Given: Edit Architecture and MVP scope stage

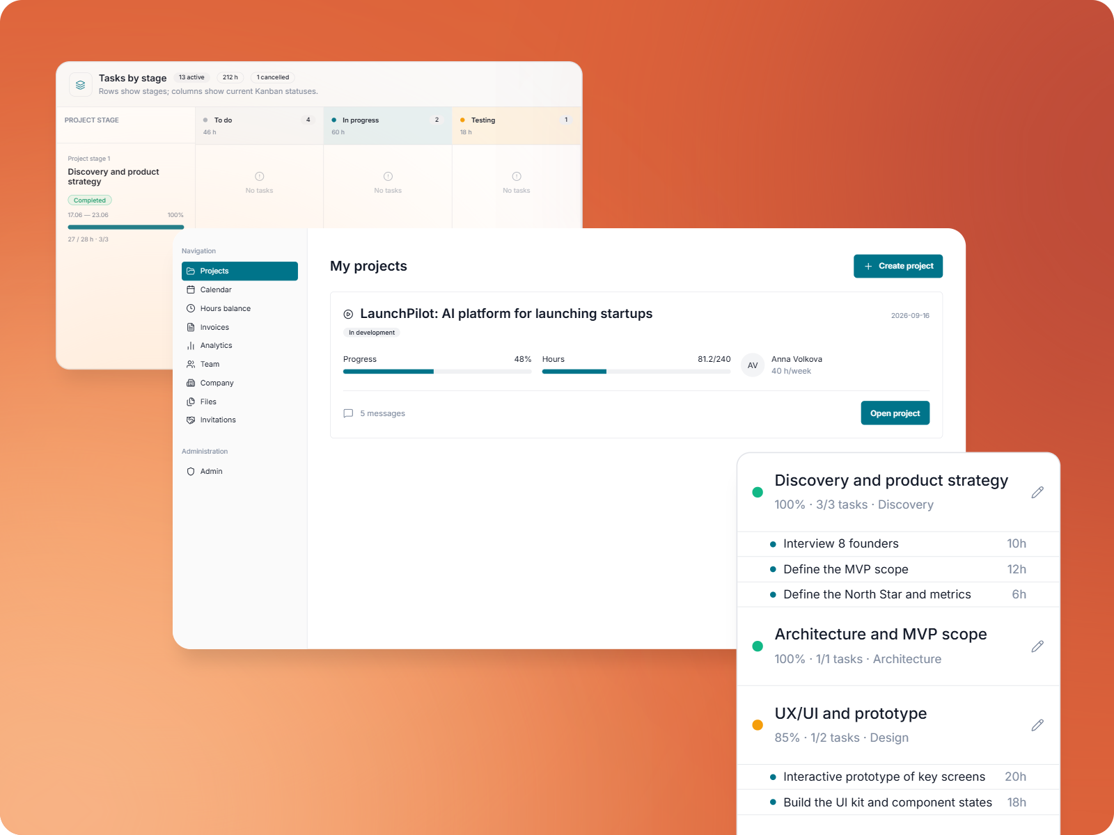Looking at the screenshot, I should (1037, 646).
